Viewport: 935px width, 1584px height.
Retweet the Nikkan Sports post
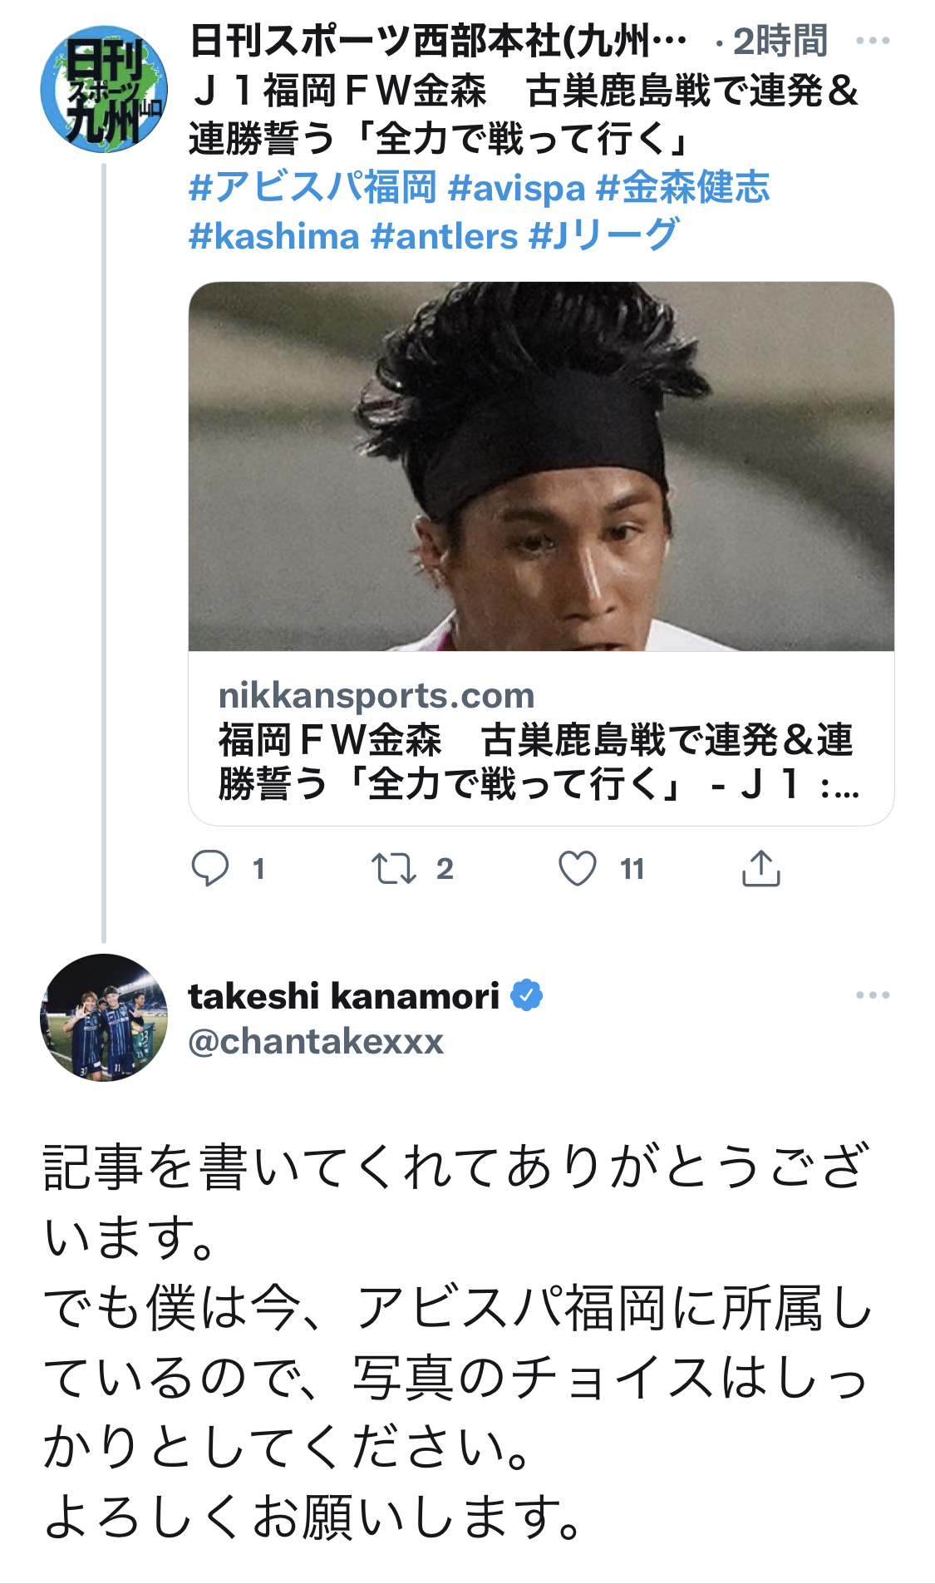(393, 869)
